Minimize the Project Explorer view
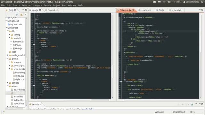The image size is (205, 115). [23, 10]
